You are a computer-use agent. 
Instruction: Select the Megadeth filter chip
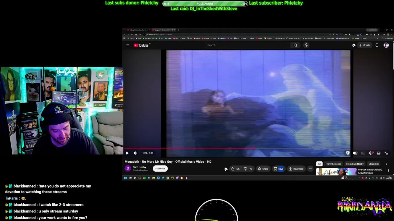click(374, 164)
